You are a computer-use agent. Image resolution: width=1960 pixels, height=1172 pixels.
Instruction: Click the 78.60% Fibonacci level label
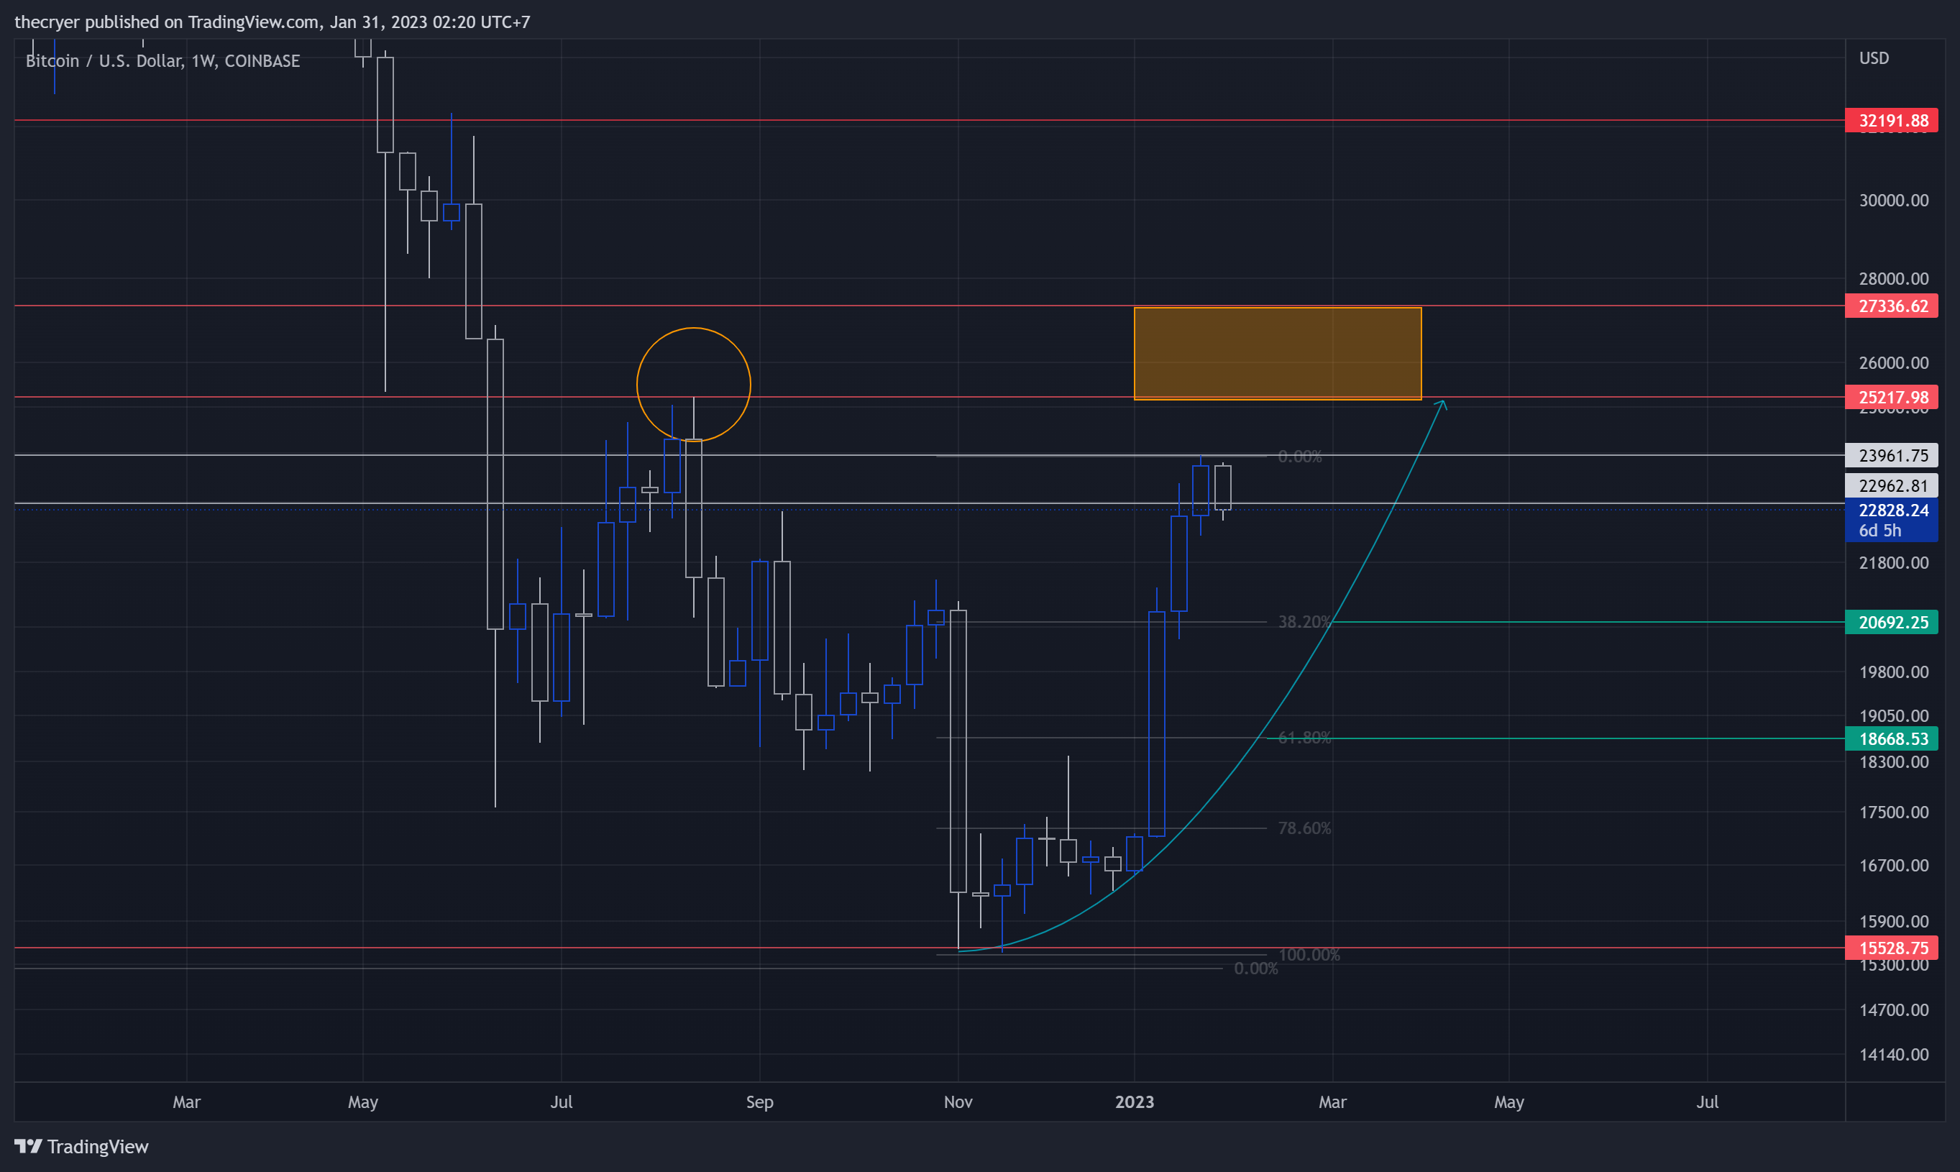tap(1304, 828)
